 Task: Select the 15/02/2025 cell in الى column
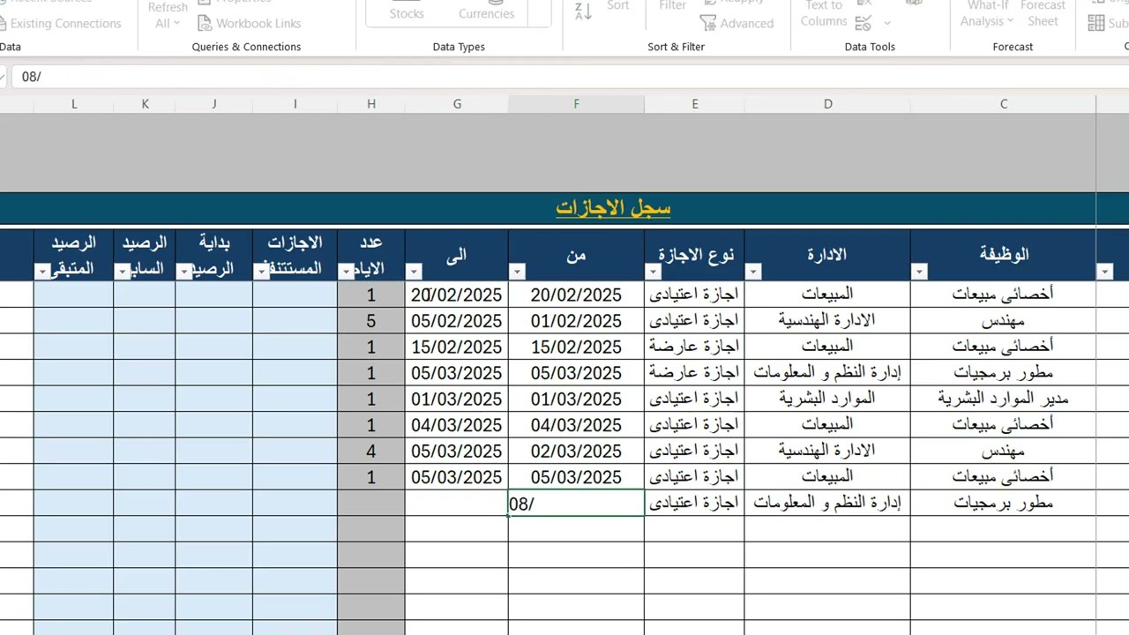pyautogui.click(x=457, y=347)
